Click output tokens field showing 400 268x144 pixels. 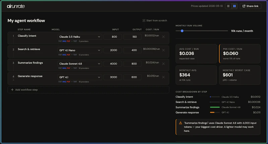[132, 50]
